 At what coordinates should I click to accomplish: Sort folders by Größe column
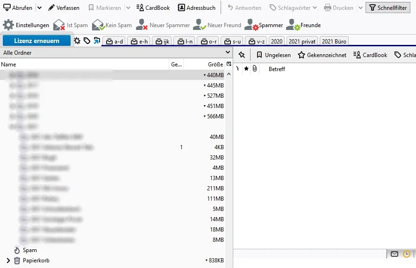(x=204, y=65)
